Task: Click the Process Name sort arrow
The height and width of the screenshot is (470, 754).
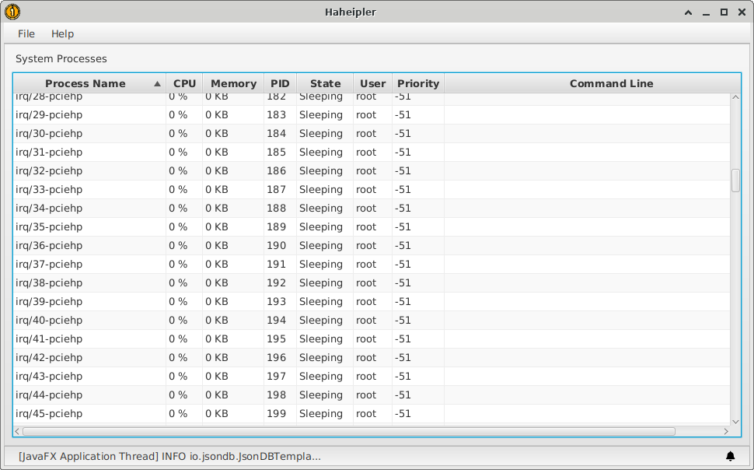Action: [x=157, y=84]
